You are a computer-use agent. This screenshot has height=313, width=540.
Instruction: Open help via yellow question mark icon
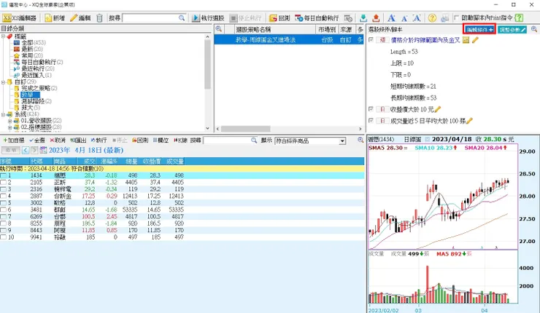pos(432,18)
